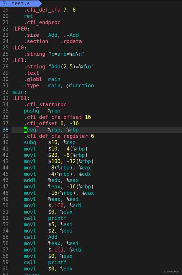The image size is (182, 275).
Task: Click pushq %rbp instruction
Action: pyautogui.click(x=42, y=111)
